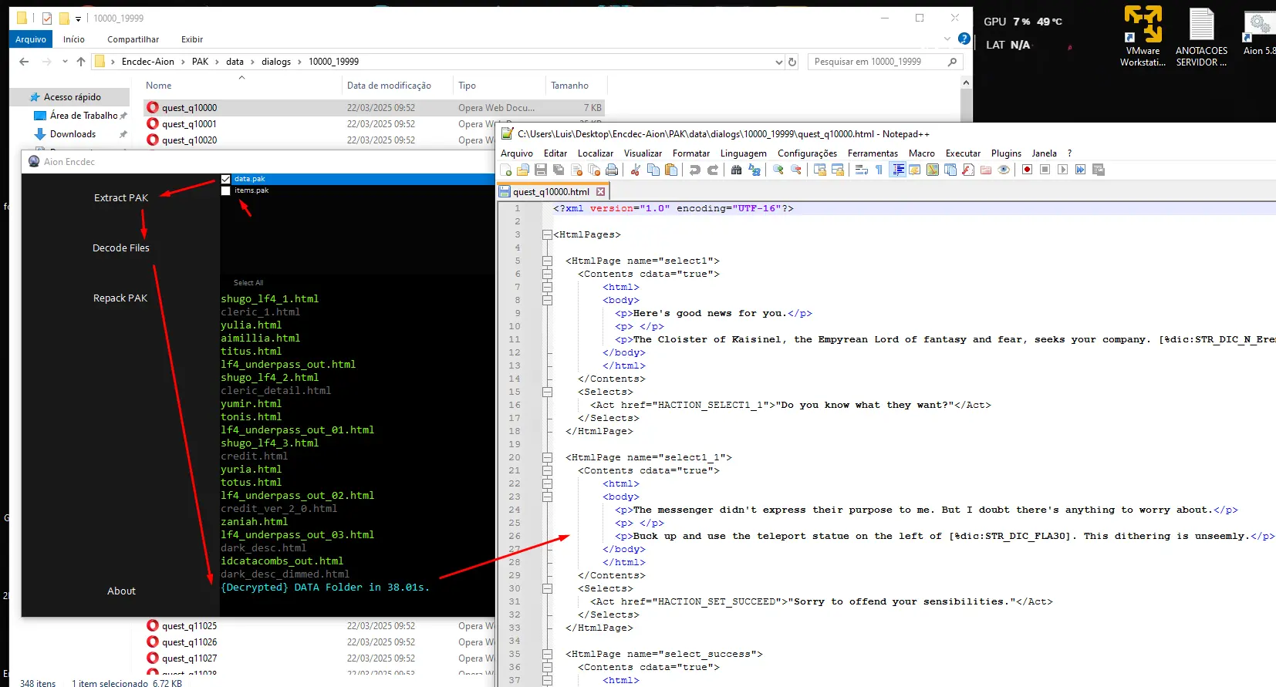
Task: Click Select All in the Aion Encdec file list
Action: click(x=248, y=283)
